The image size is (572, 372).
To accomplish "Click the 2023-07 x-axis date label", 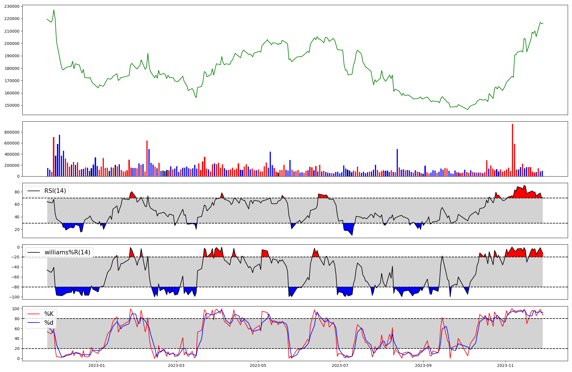I will [340, 365].
